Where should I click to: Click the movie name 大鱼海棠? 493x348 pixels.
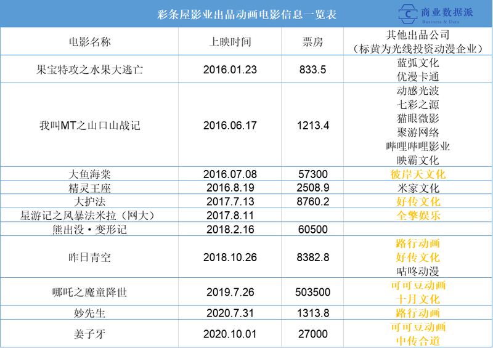pos(89,174)
